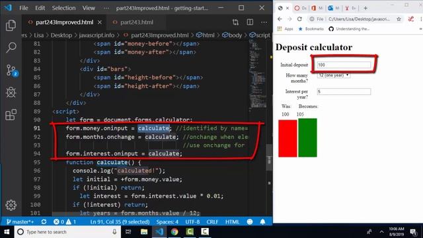Open the Apps shortcut in bookmarks bar
Image resolution: width=423 pixels, height=238 pixels.
tap(285, 29)
